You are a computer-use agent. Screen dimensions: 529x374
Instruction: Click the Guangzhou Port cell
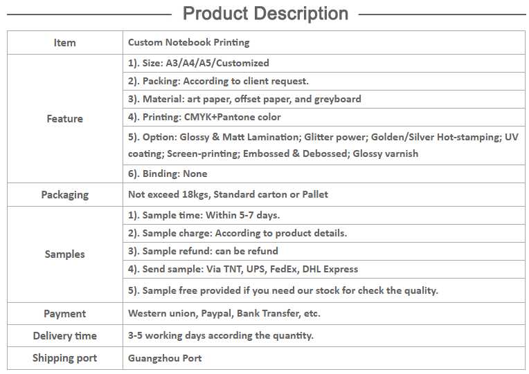[165, 357]
